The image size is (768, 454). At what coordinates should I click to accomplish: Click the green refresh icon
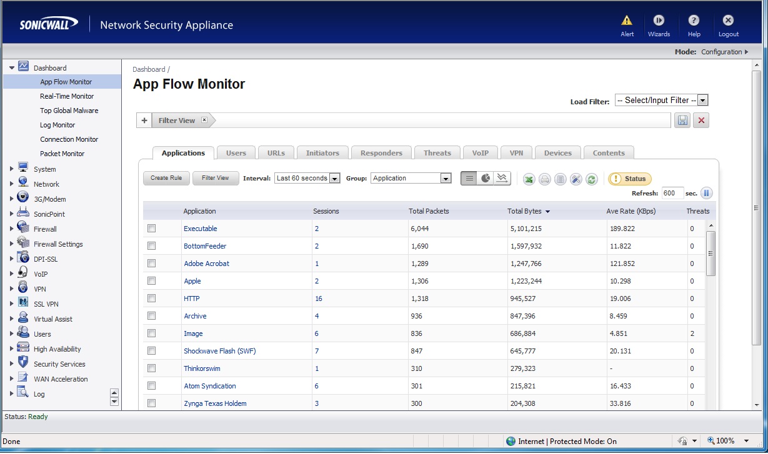(591, 179)
